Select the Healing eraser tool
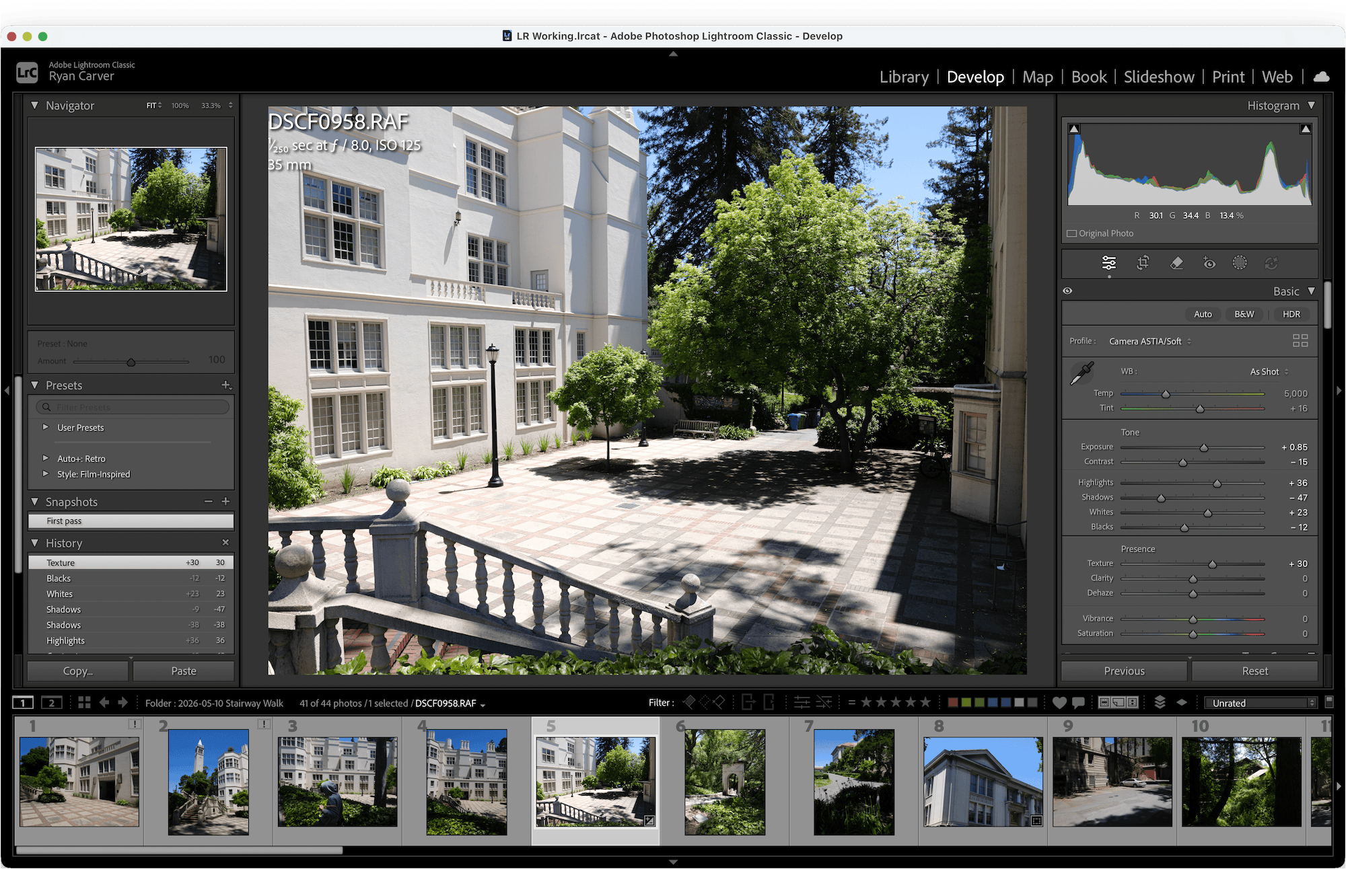1346x869 pixels. 1176,263
